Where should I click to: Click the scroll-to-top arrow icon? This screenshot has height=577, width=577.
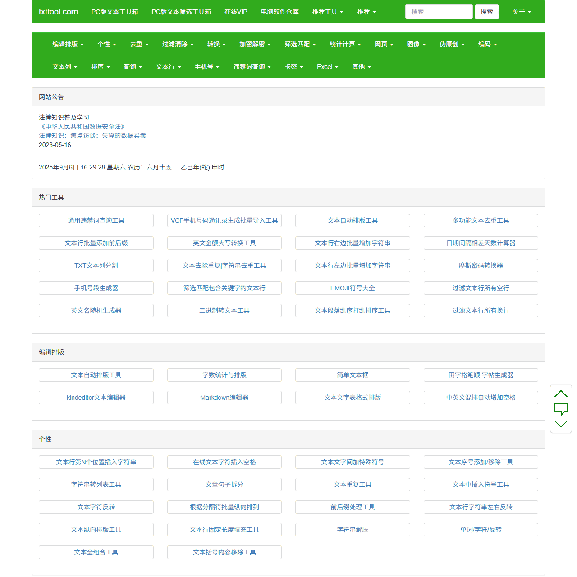pos(561,394)
